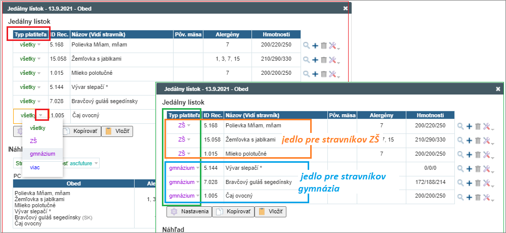Click magnifier icon in všetky Mlieko polotučné row

coord(306,74)
